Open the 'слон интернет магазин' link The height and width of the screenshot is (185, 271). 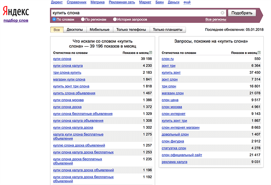[x=181, y=128]
